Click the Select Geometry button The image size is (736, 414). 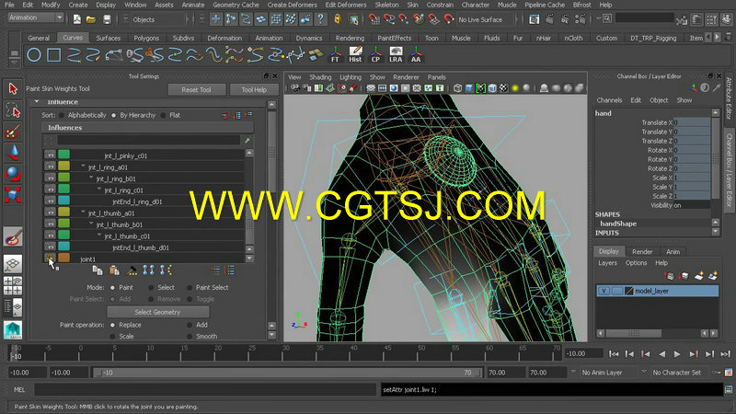pos(157,312)
